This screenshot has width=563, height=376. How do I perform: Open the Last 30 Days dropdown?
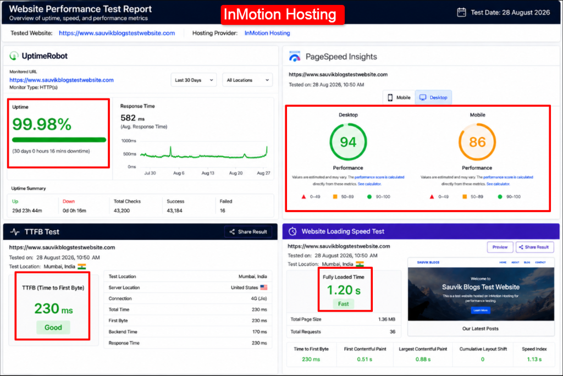pos(194,80)
